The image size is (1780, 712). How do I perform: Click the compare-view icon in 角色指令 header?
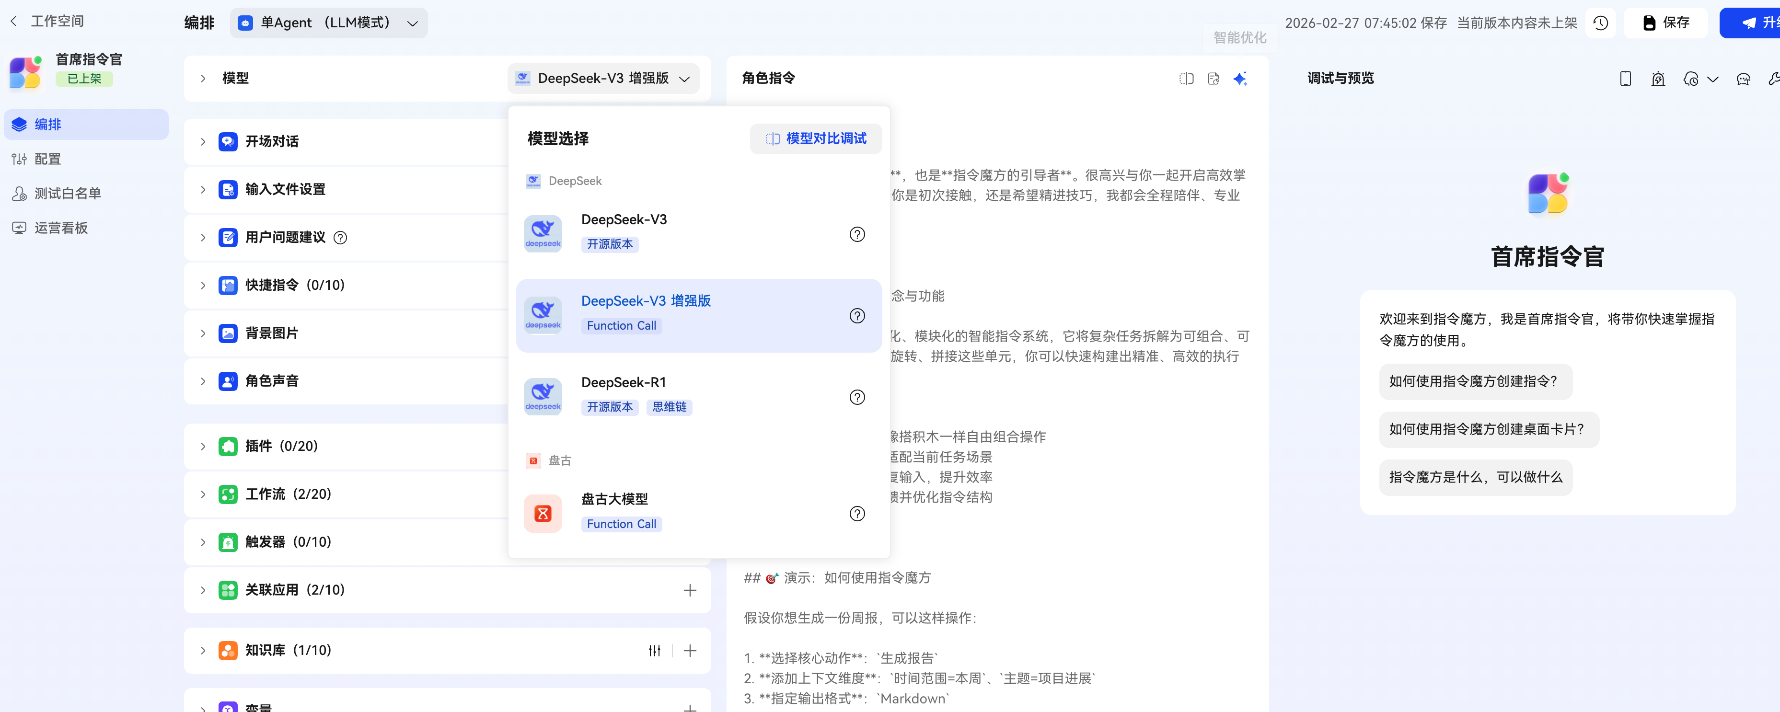pyautogui.click(x=1187, y=79)
